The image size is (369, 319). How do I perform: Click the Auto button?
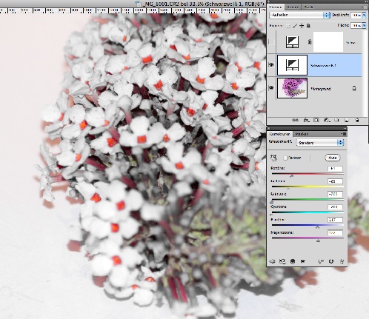point(333,158)
